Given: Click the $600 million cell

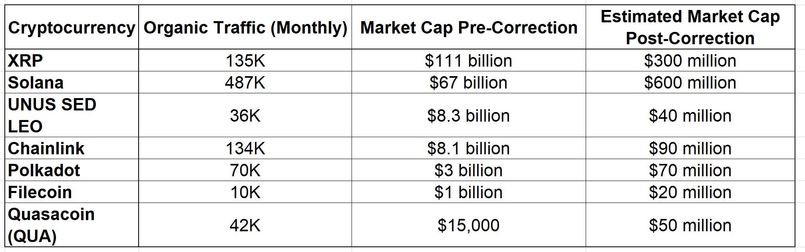Looking at the screenshot, I should coord(690,83).
